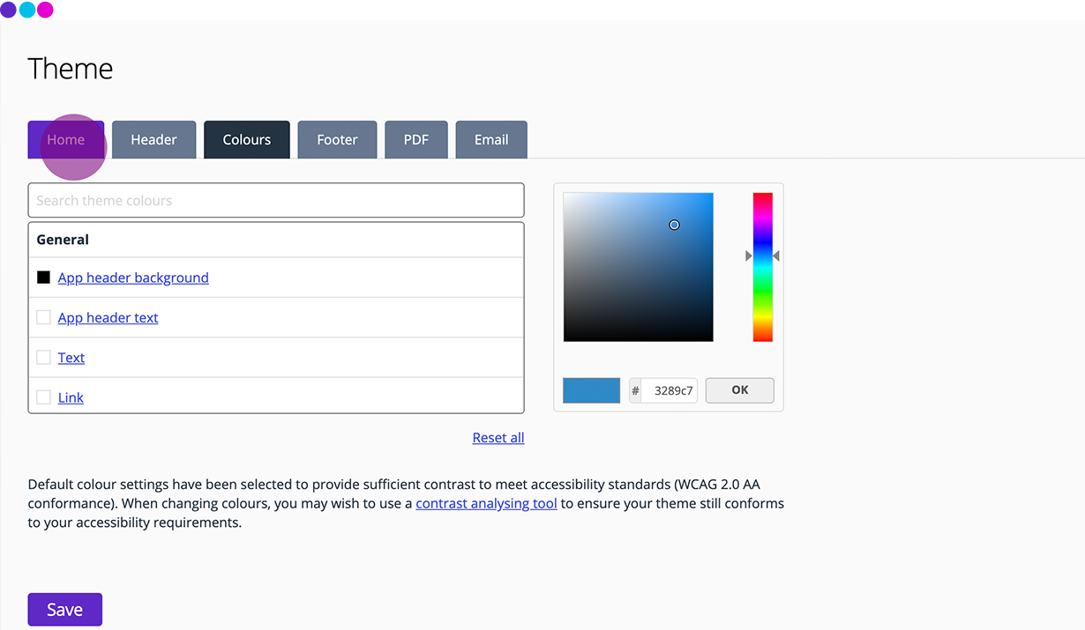This screenshot has height=630, width=1085.
Task: Open the App header text link
Action: pyautogui.click(x=108, y=318)
